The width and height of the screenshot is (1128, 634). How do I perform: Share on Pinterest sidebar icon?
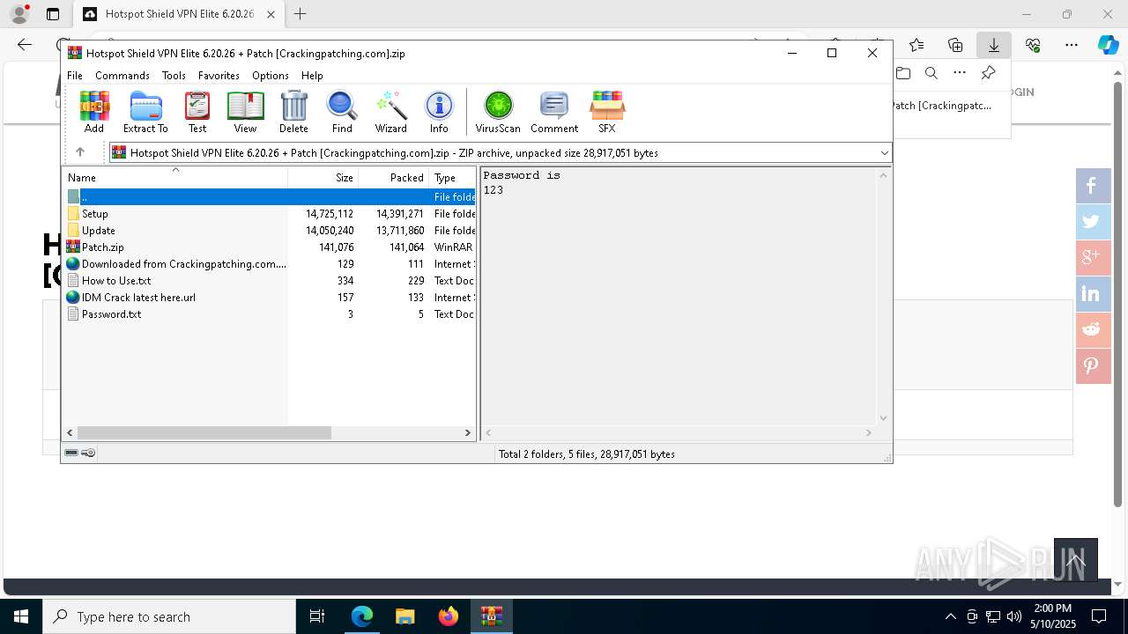pyautogui.click(x=1091, y=366)
